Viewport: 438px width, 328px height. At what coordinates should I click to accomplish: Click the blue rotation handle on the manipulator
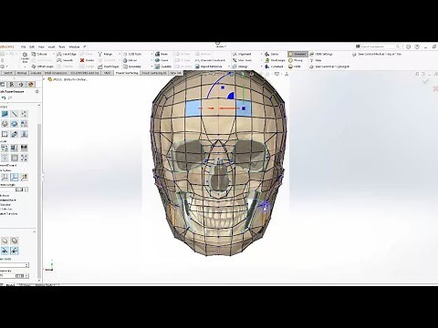click(x=231, y=97)
